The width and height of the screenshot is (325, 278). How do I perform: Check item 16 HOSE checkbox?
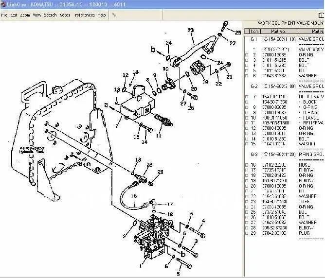pos(247,165)
